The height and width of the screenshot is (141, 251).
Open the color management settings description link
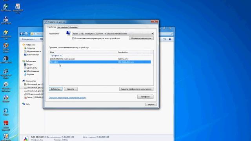pyautogui.click(x=67, y=98)
